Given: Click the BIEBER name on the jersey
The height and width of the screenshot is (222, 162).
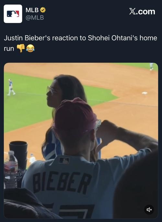Looking at the screenshot, I should 62,182.
